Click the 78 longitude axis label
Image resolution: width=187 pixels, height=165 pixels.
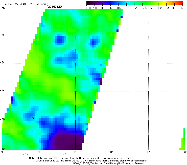(x=39, y=152)
